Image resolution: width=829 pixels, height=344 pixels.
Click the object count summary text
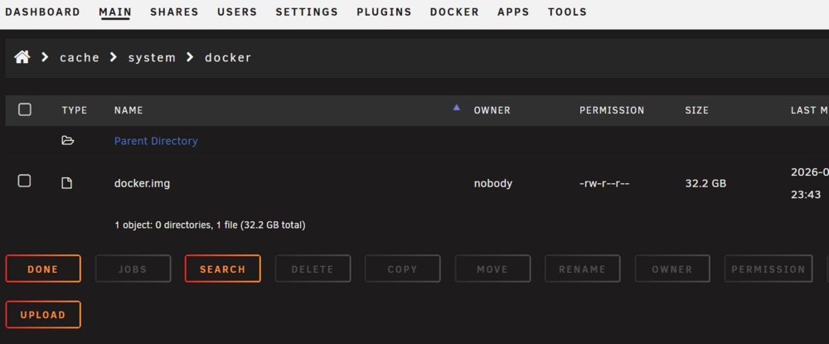[x=210, y=225]
